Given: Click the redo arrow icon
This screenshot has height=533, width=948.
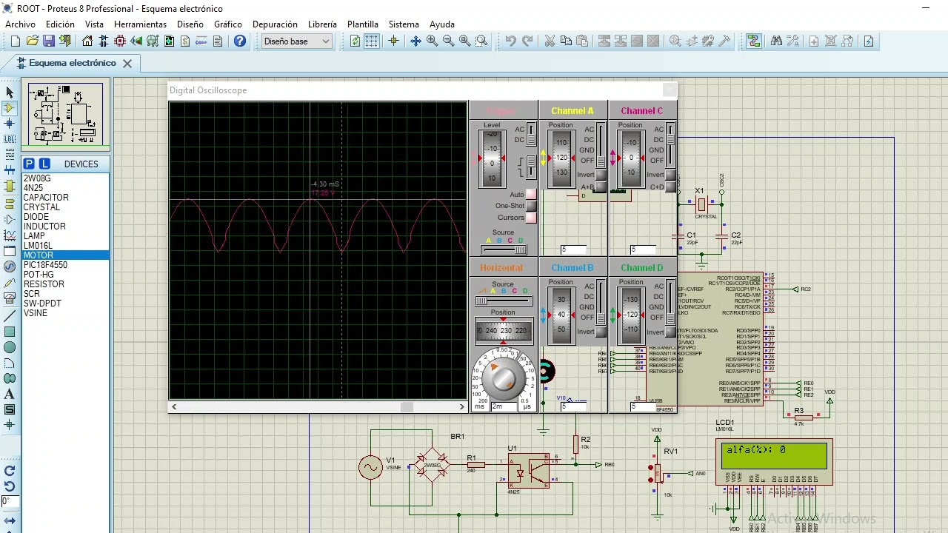Looking at the screenshot, I should (x=527, y=41).
